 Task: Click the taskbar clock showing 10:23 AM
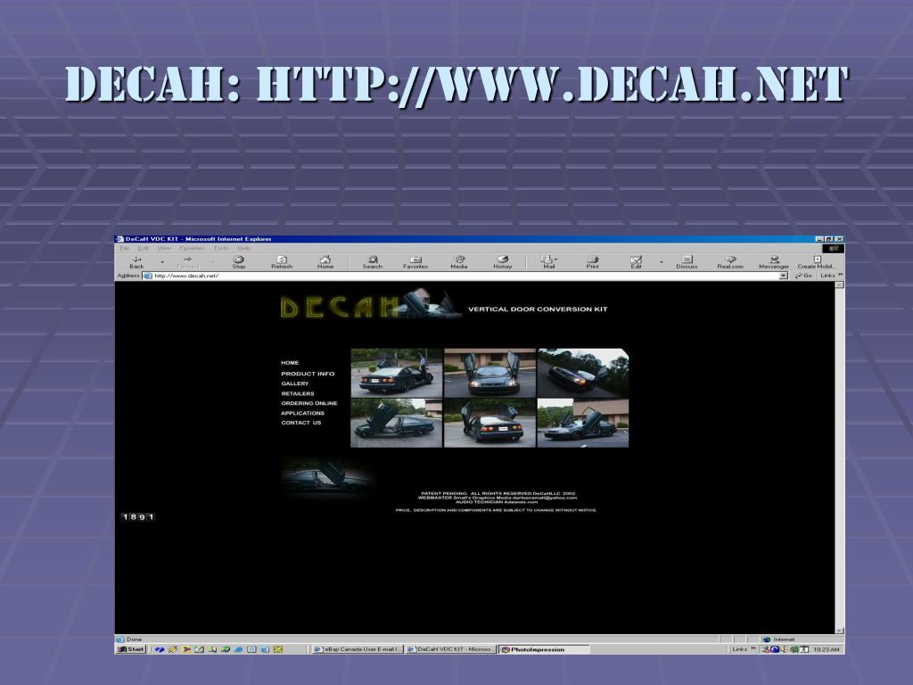coord(827,649)
